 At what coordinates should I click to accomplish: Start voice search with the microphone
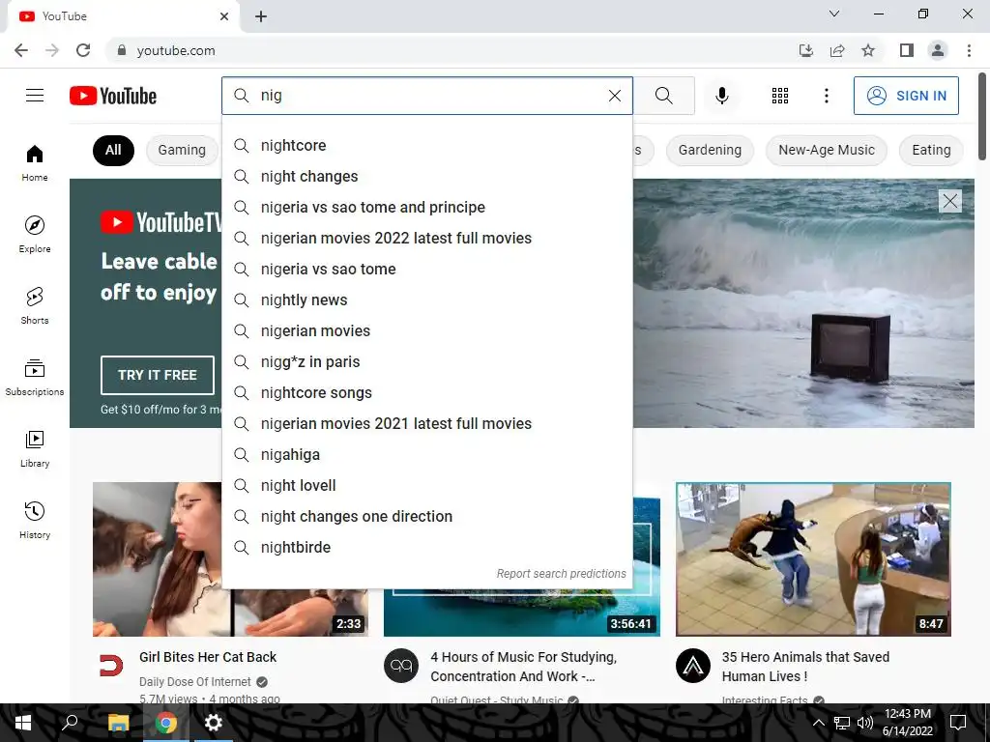721,96
